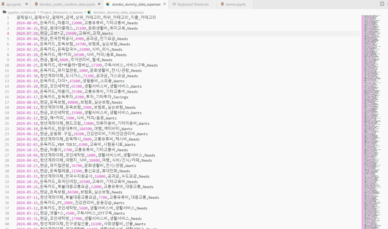388x229 pixels.
Task: Click 돈독투자 on line 16
Action: point(65,97)
